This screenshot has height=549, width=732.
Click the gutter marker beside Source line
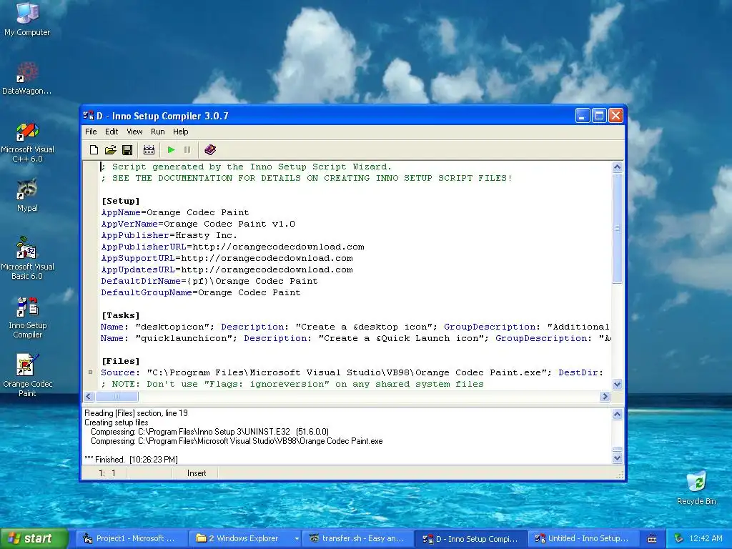pyautogui.click(x=91, y=372)
